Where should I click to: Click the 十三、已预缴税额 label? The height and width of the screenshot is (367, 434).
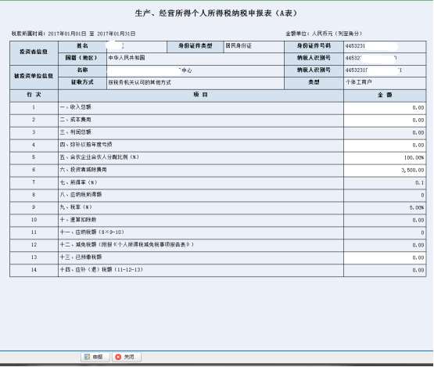[x=81, y=257]
